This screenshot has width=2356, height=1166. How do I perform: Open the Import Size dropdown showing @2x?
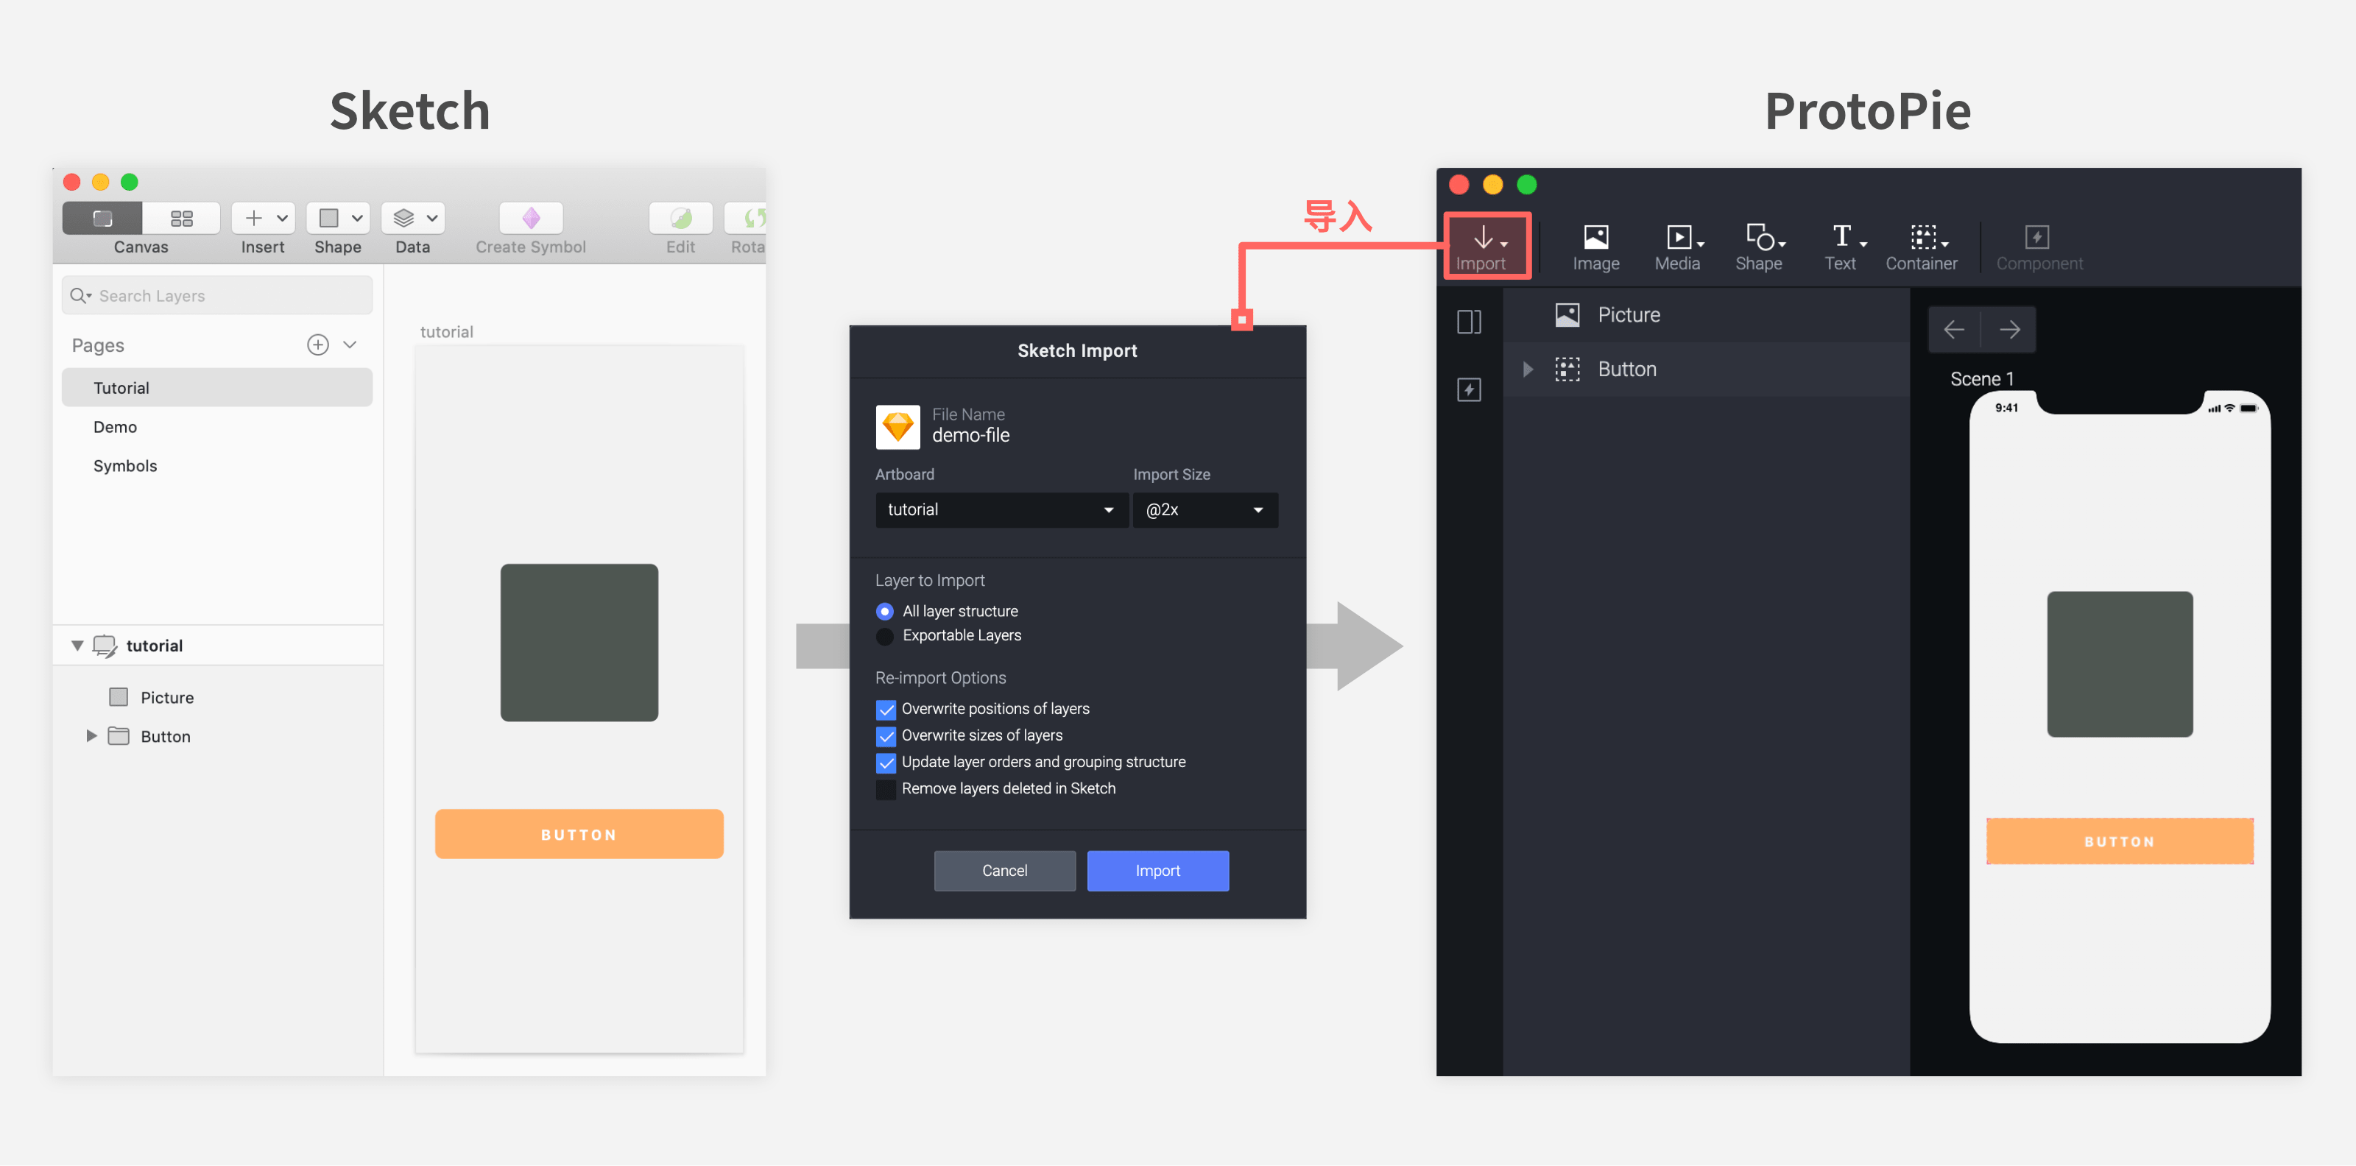coord(1205,509)
